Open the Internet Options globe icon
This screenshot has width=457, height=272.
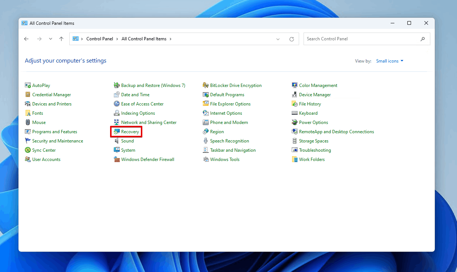coord(206,113)
